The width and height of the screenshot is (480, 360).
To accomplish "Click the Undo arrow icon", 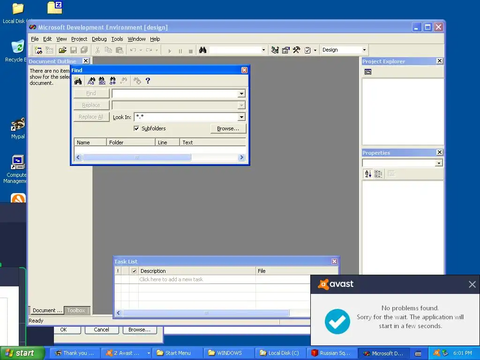I will point(133,50).
